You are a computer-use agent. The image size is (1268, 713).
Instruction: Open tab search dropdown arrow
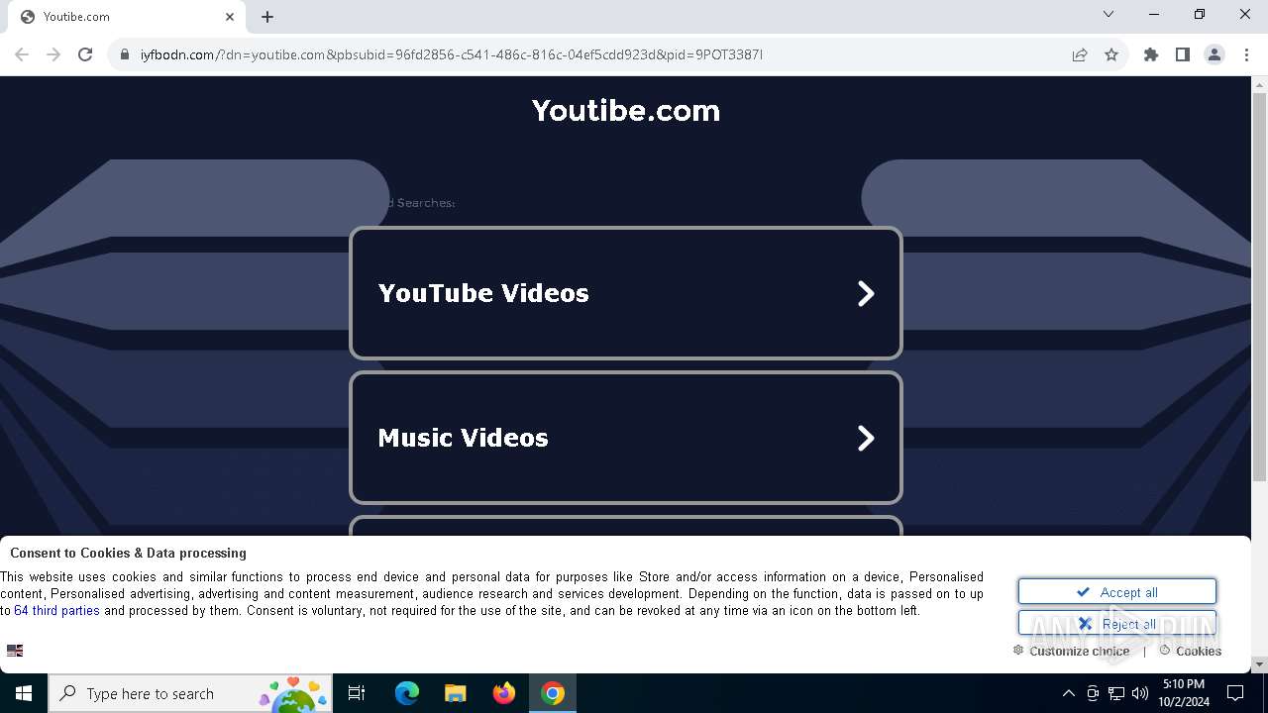pos(1109,15)
